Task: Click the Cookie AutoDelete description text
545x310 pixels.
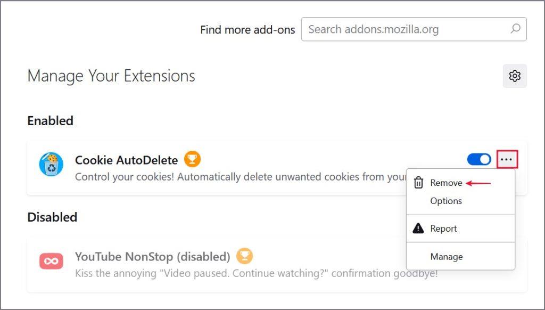Action: click(241, 177)
